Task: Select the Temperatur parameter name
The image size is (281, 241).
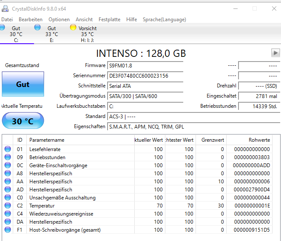Action: point(42,206)
